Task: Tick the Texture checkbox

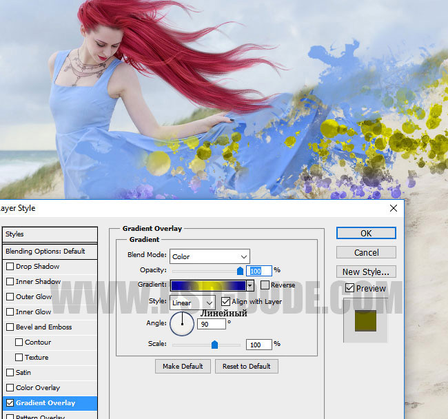Action: pos(19,357)
